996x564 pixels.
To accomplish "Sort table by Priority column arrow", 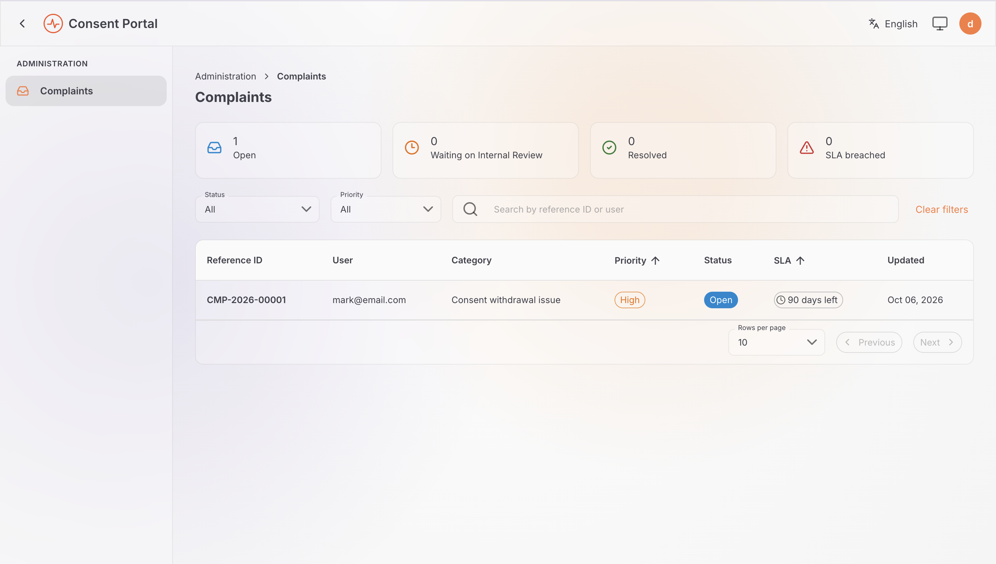I will click(655, 260).
